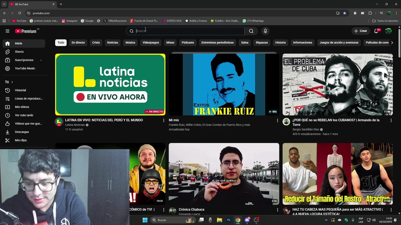Select the Entrevistas periodísticas chip
This screenshot has height=225, width=401.
[x=217, y=42]
